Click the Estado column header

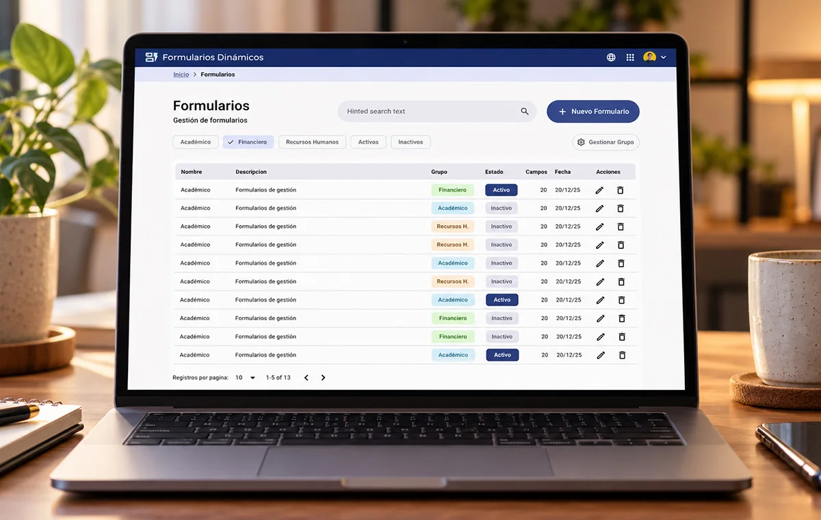tap(494, 172)
